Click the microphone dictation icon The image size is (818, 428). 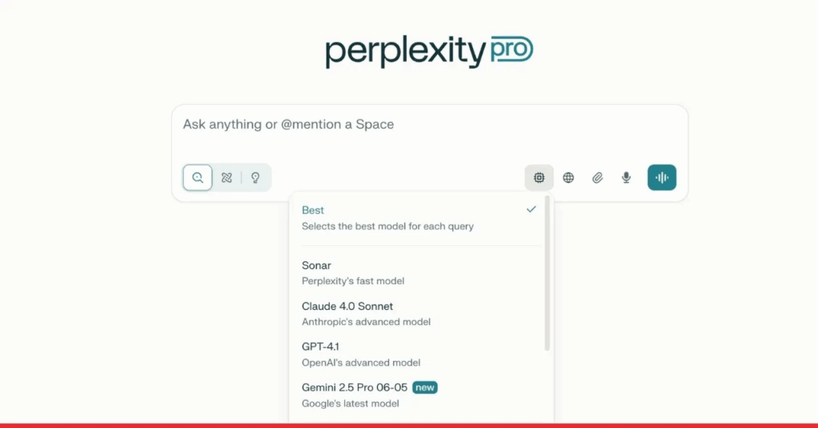626,177
